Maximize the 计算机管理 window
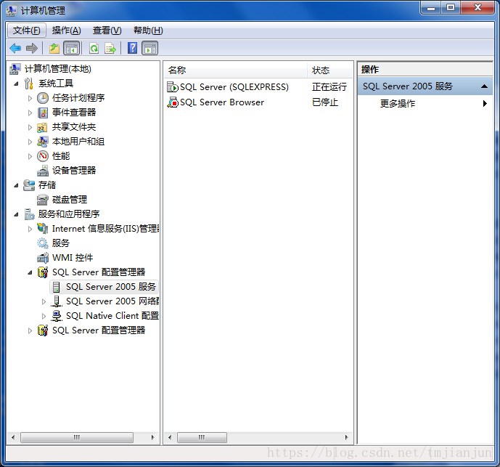 click(451, 7)
